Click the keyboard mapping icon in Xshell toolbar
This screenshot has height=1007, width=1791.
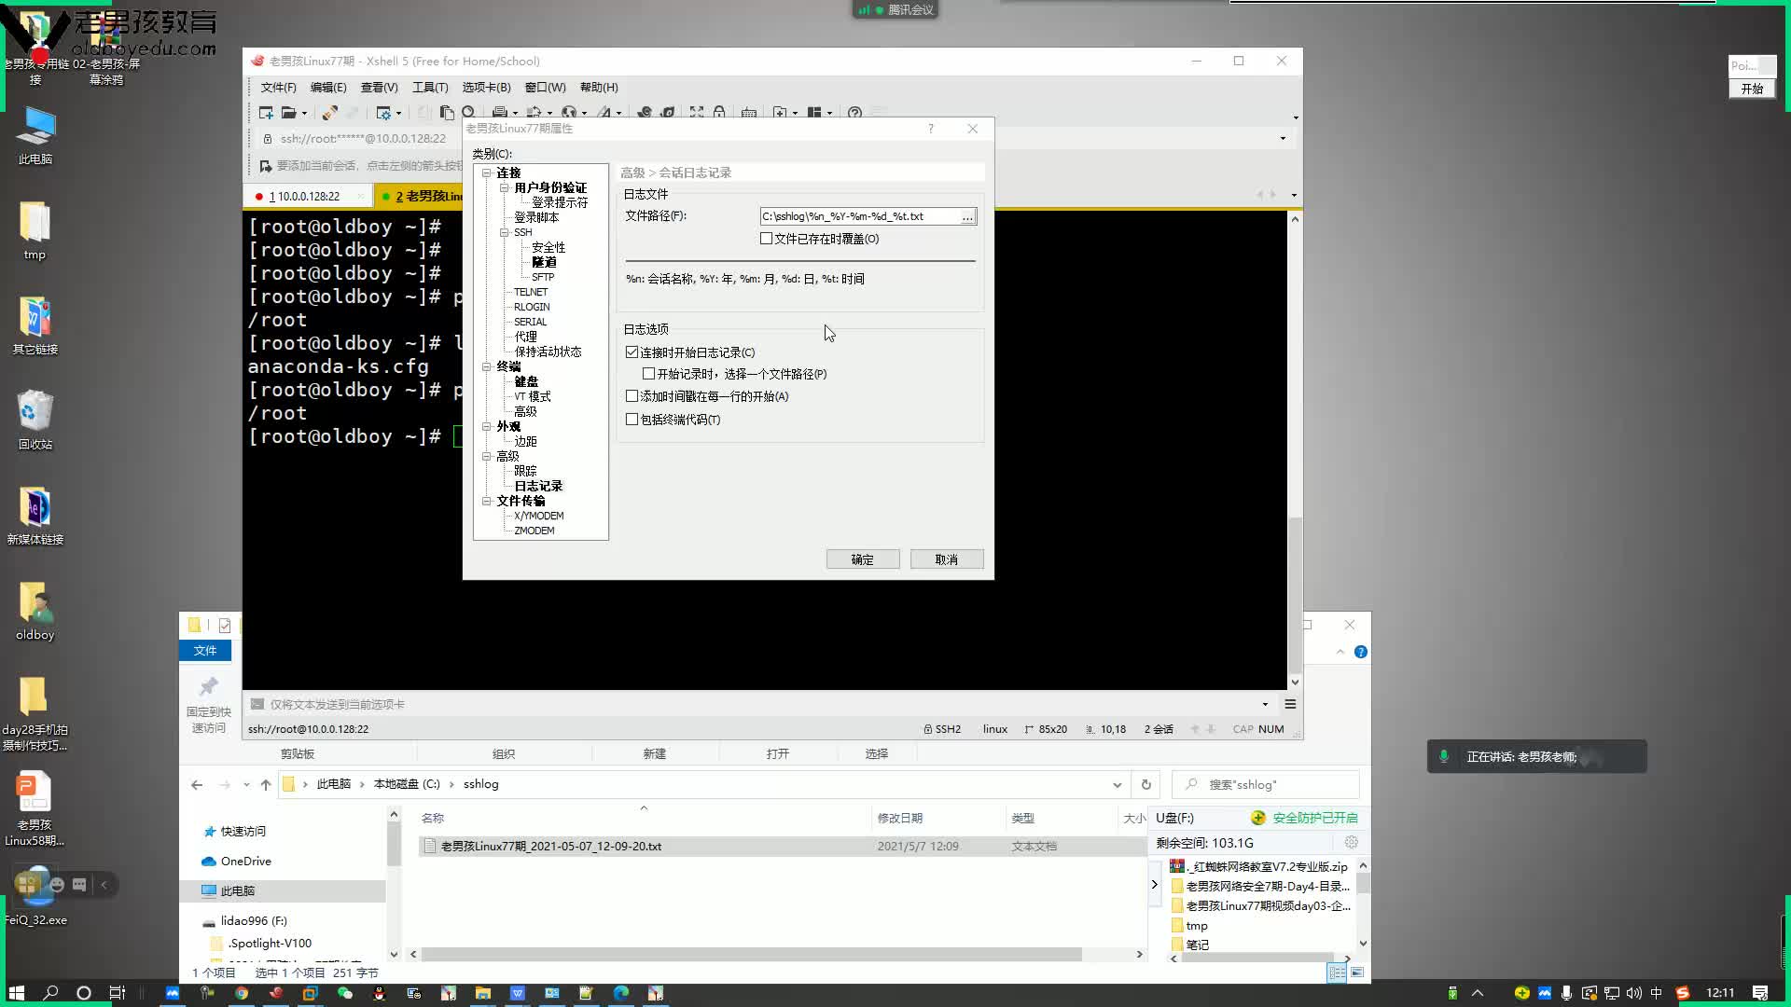[748, 113]
